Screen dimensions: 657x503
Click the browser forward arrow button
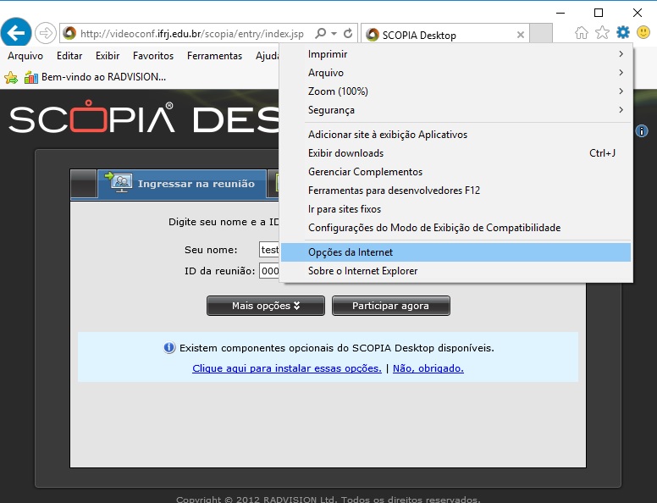[x=45, y=34]
